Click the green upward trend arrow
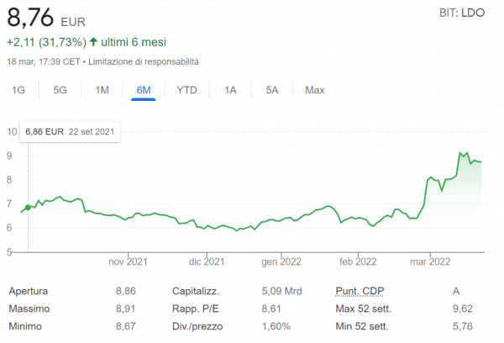 point(93,42)
